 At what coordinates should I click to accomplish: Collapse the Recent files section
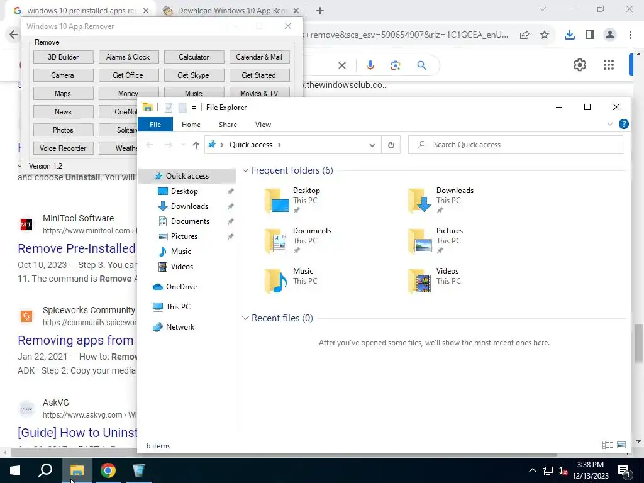tap(245, 318)
